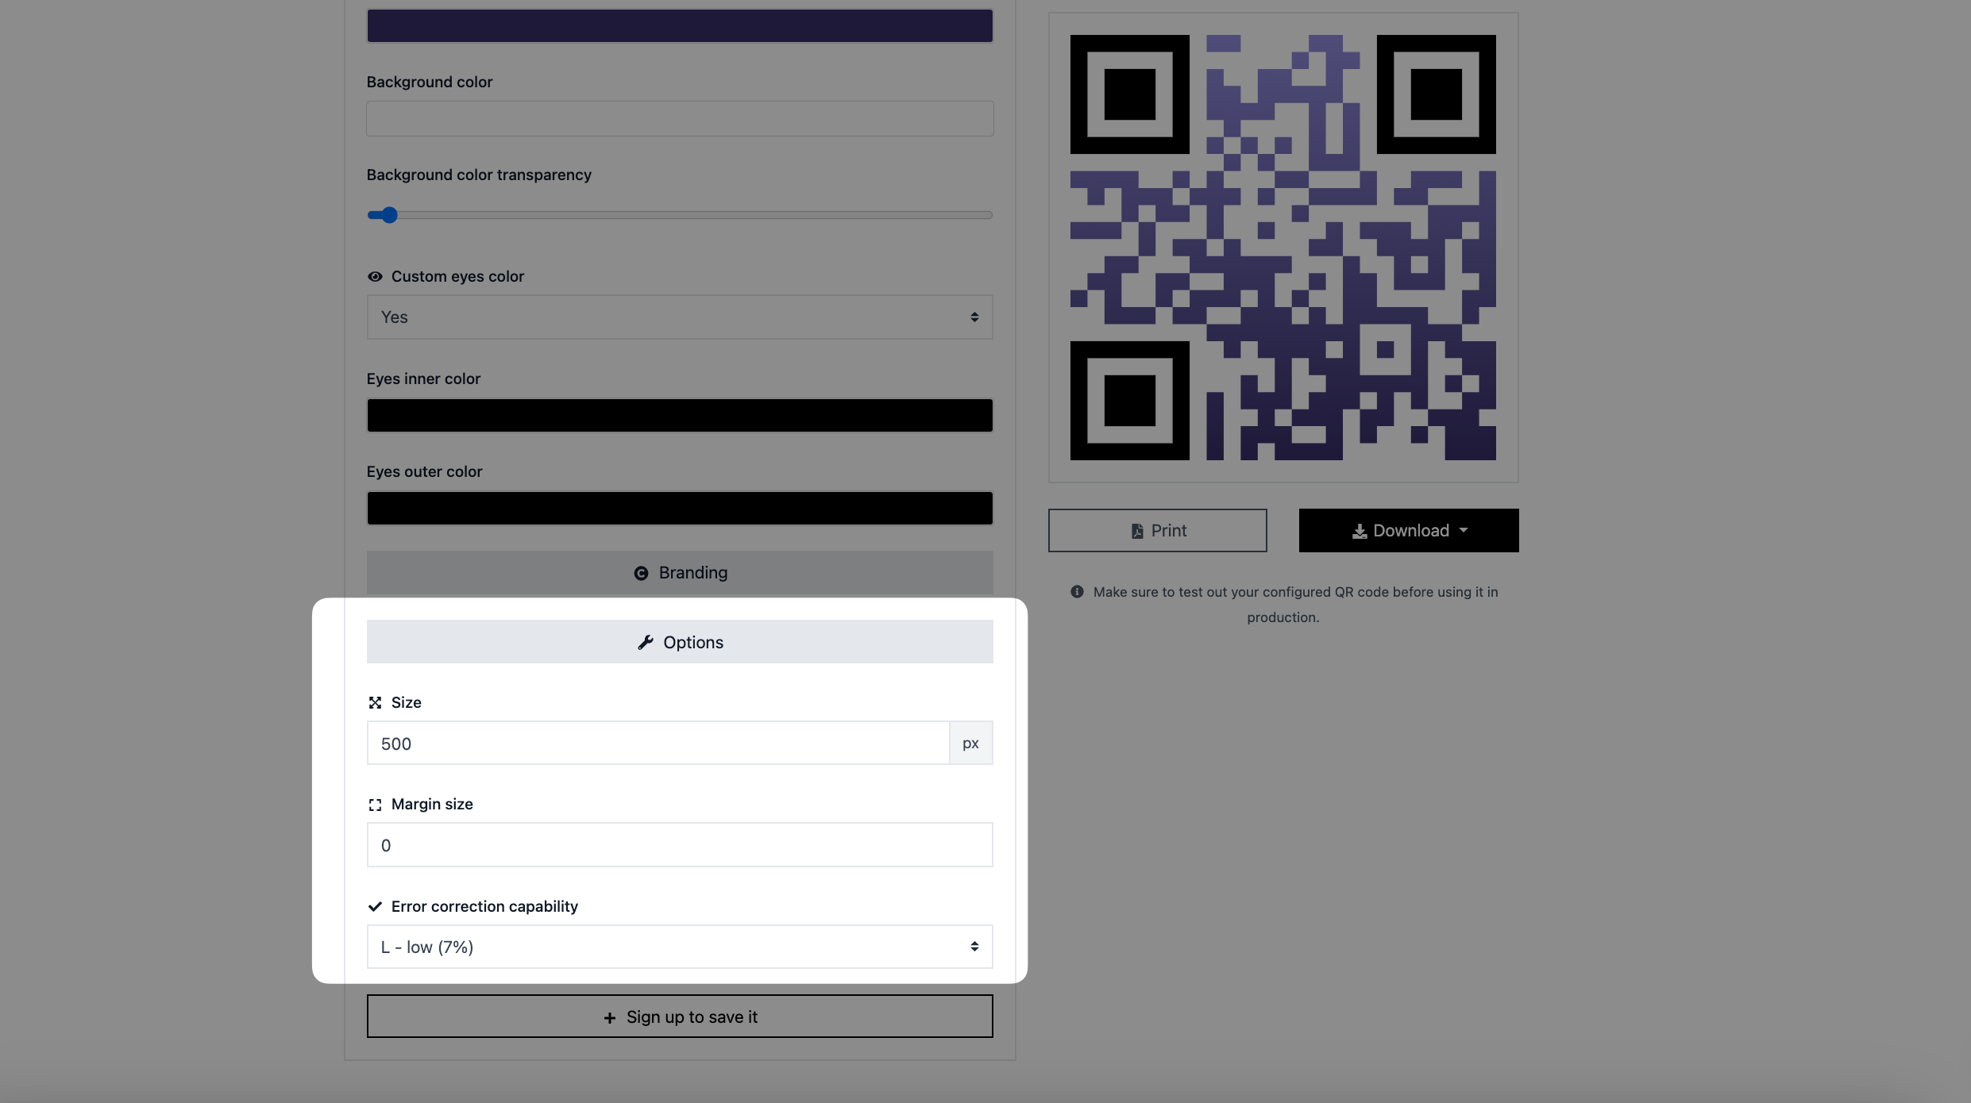Open the Download dropdown caret
1971x1103 pixels.
[x=1464, y=530]
